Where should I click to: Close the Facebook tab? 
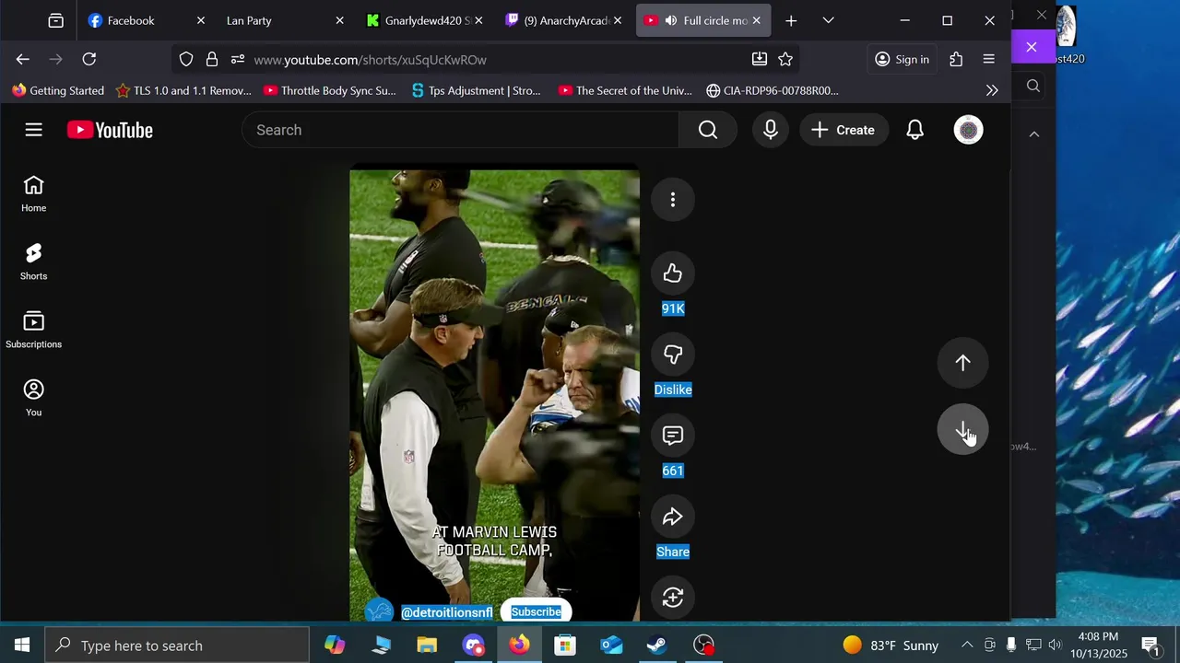point(200,20)
